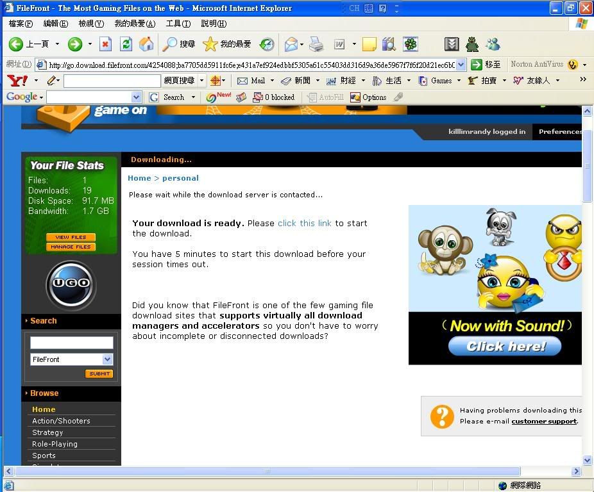The height and width of the screenshot is (492, 594).
Task: Open the 工具(T) menu
Action: pos(178,24)
